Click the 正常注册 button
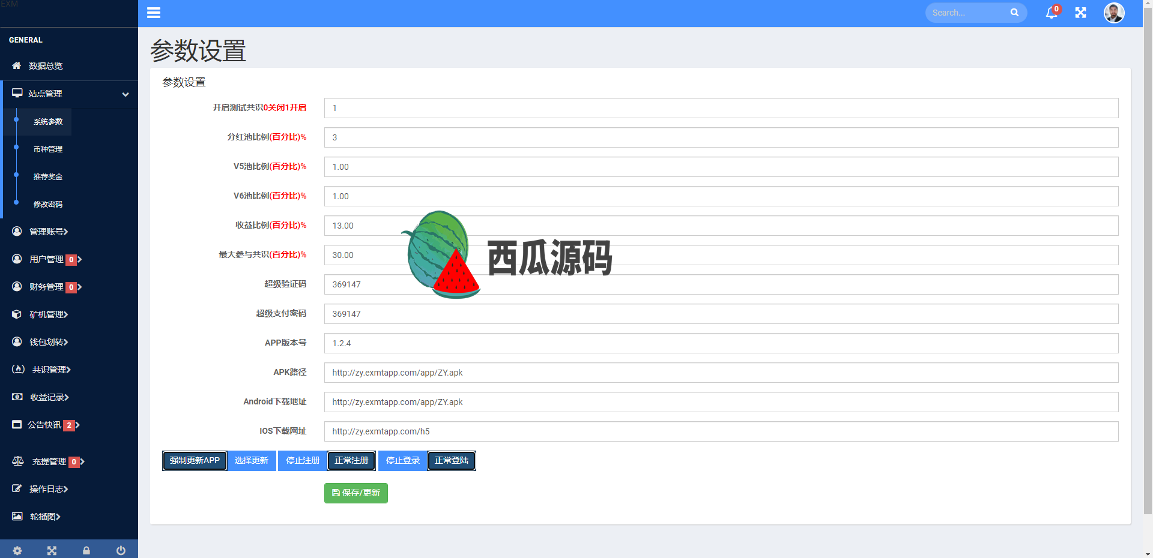 pyautogui.click(x=351, y=461)
